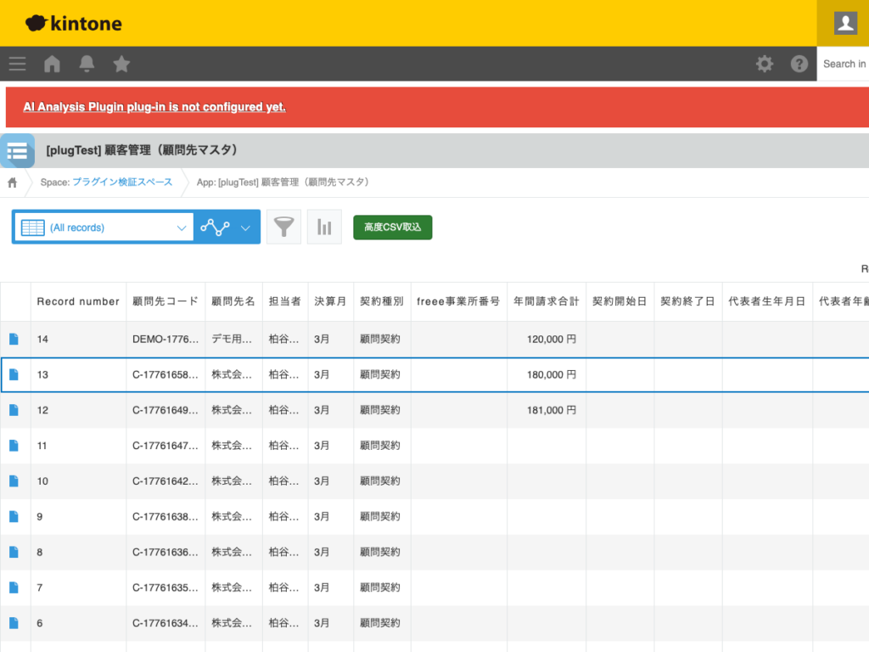The image size is (869, 652).
Task: Select the 顧問先コード column header
Action: pyautogui.click(x=165, y=301)
